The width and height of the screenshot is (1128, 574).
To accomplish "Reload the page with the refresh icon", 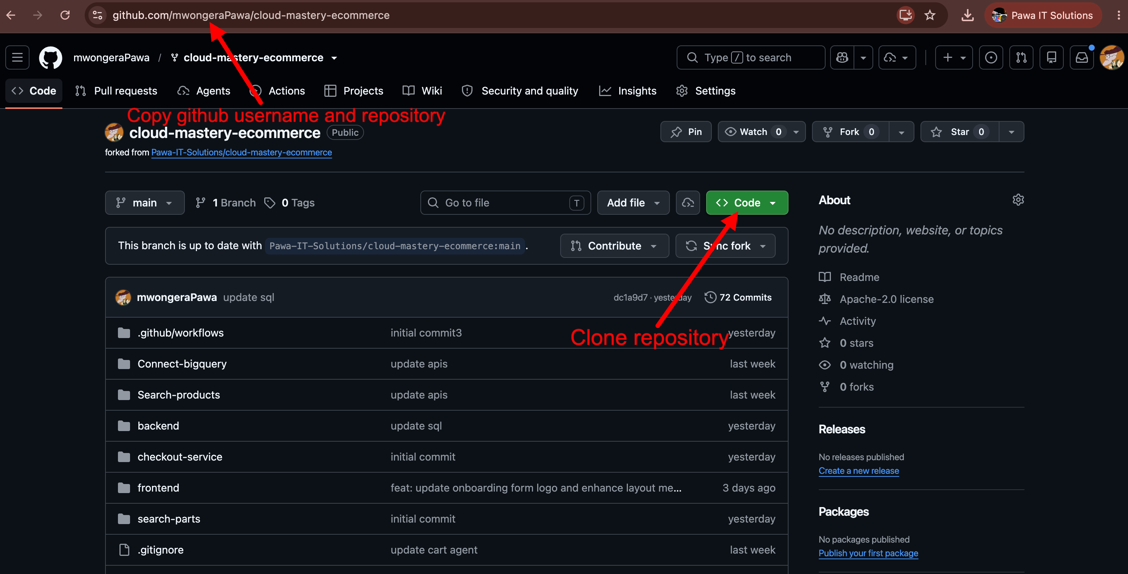I will (65, 16).
